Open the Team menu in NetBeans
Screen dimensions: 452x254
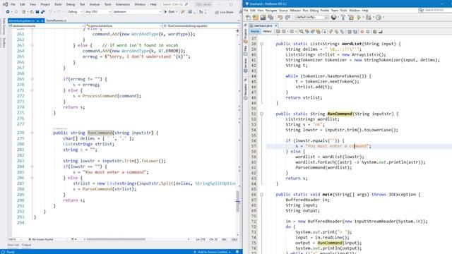point(334,11)
